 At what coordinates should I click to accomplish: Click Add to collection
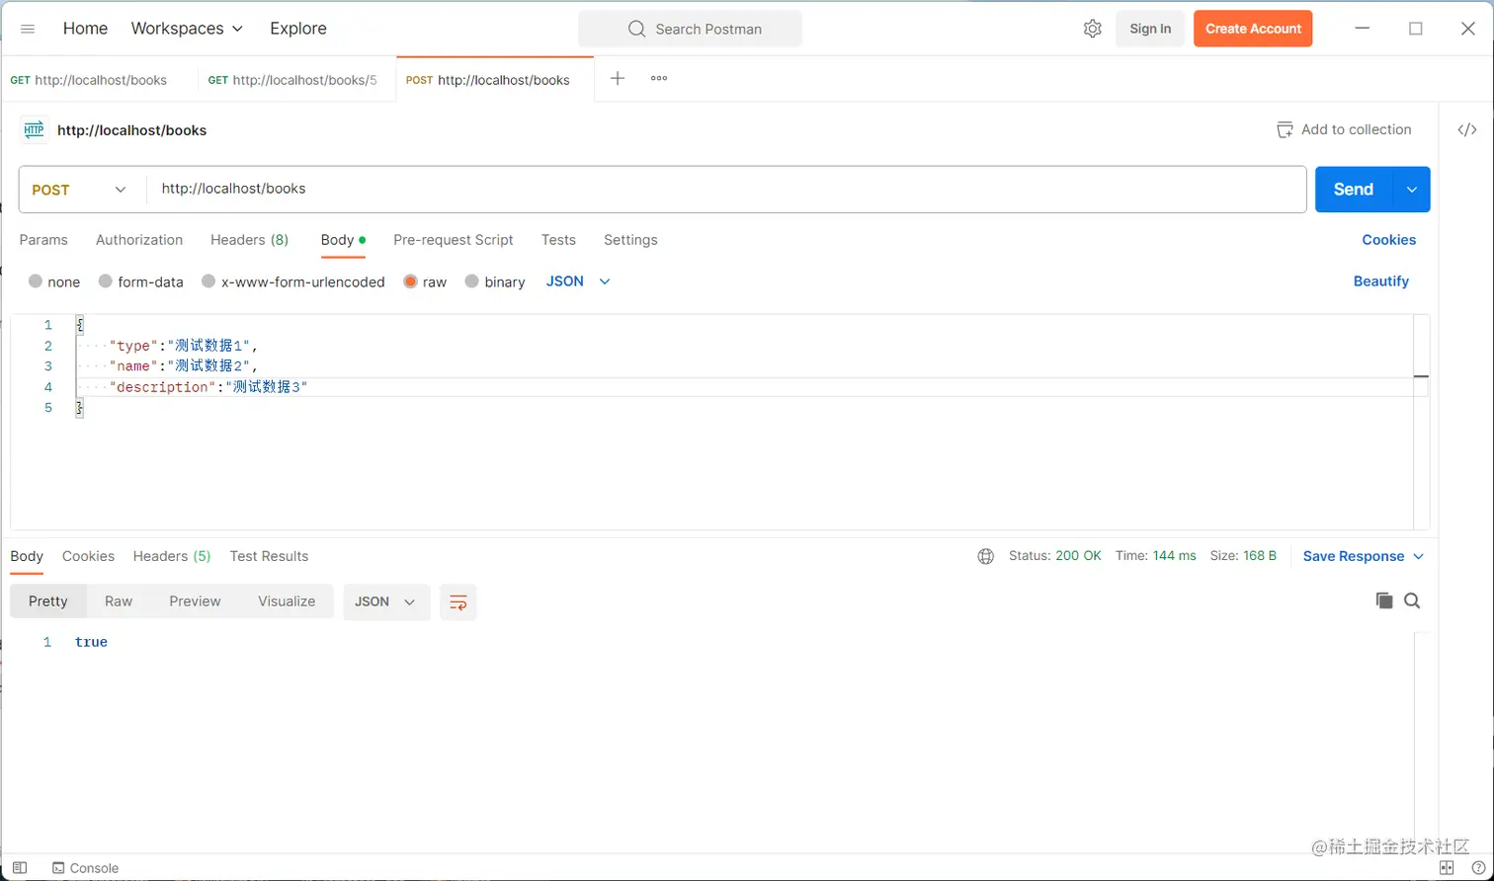(1344, 129)
